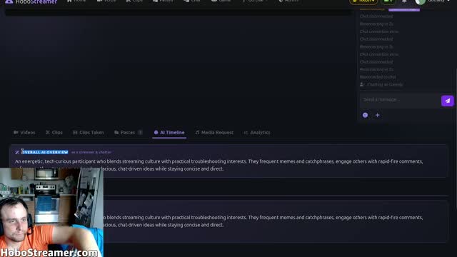Open the emoji picker in chat

pos(365,115)
